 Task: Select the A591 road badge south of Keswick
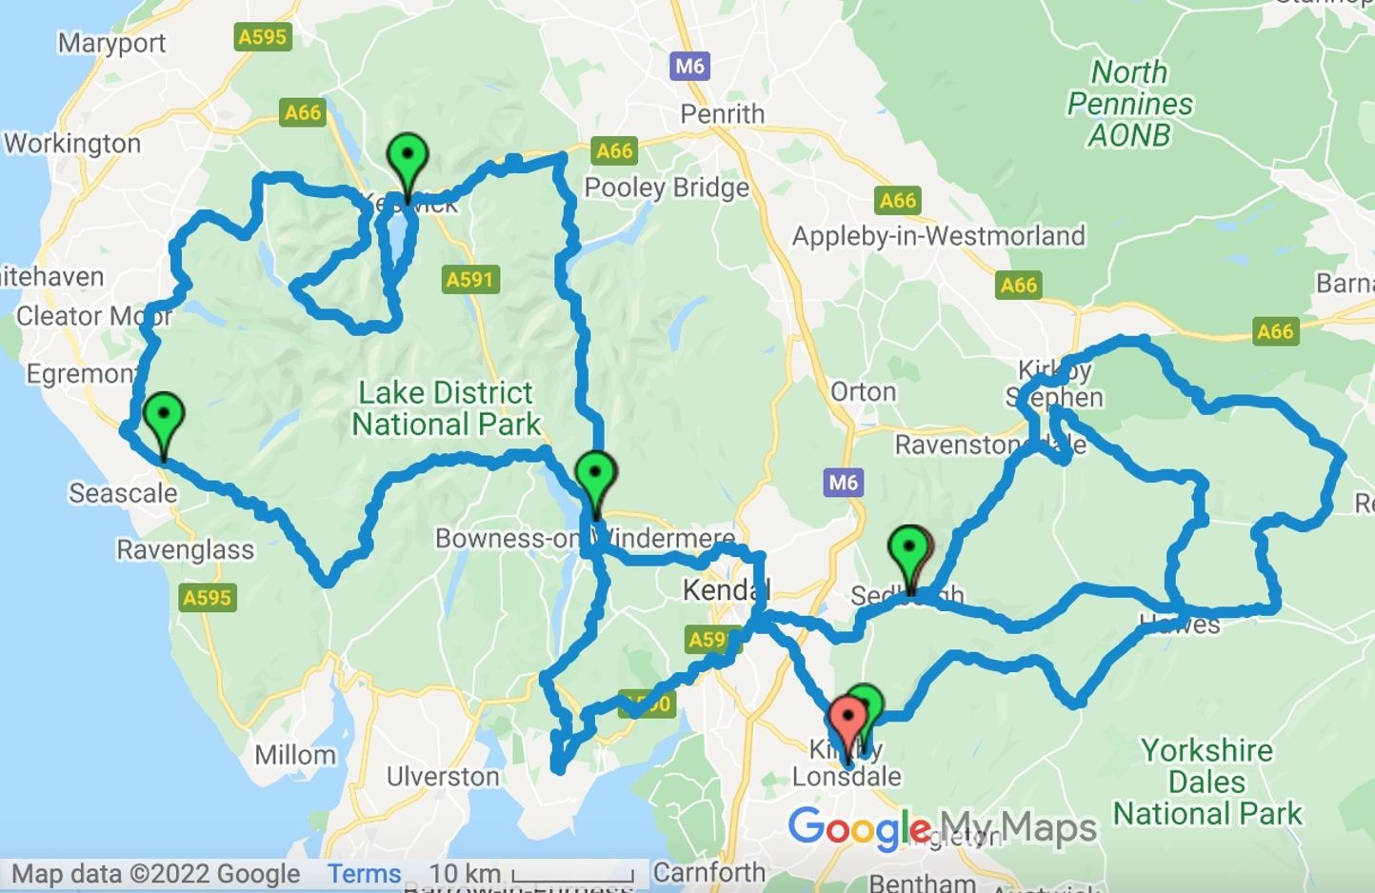[471, 279]
